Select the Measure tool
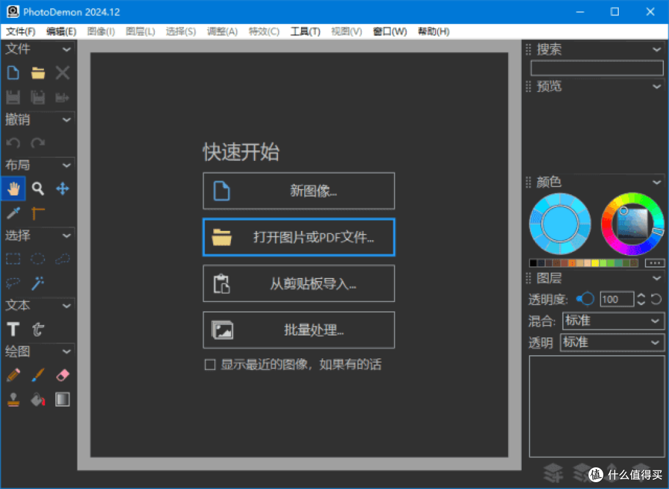Image resolution: width=669 pixels, height=489 pixels. (38, 213)
